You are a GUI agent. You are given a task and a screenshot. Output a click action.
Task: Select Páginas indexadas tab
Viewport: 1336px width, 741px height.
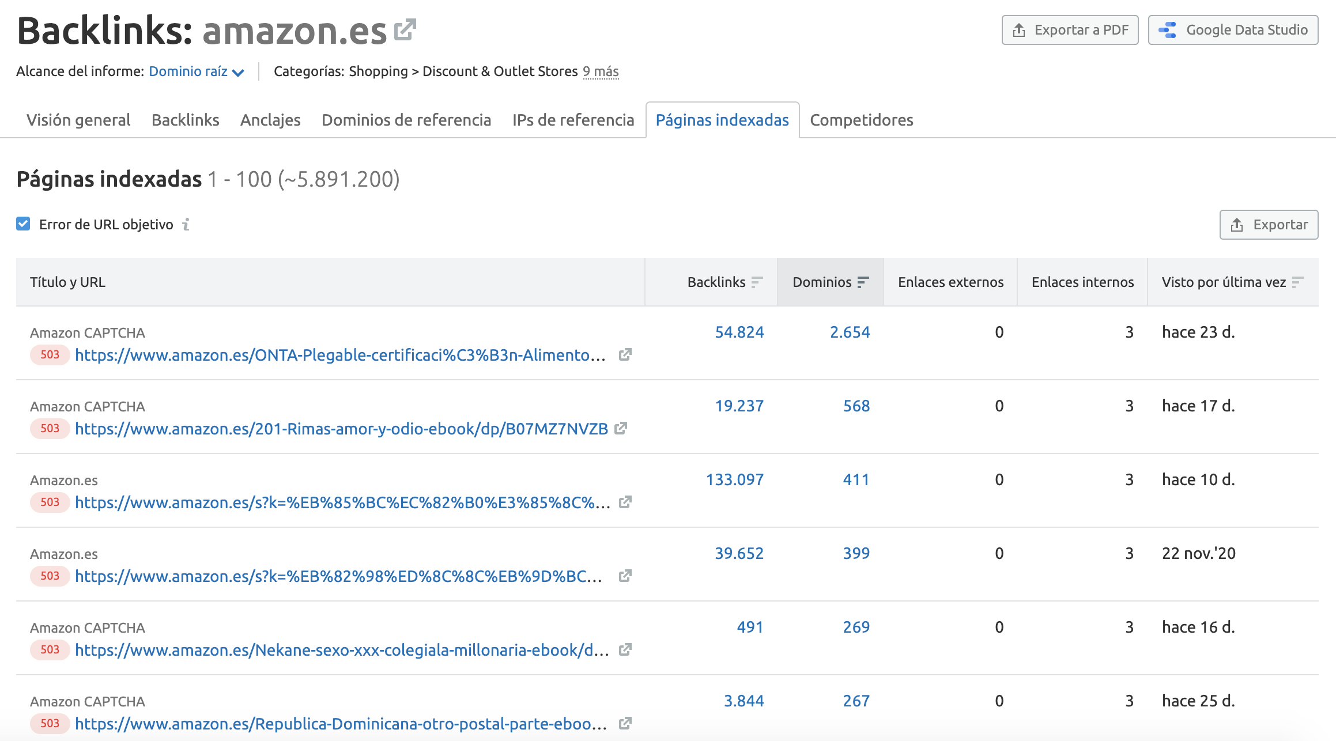[722, 120]
